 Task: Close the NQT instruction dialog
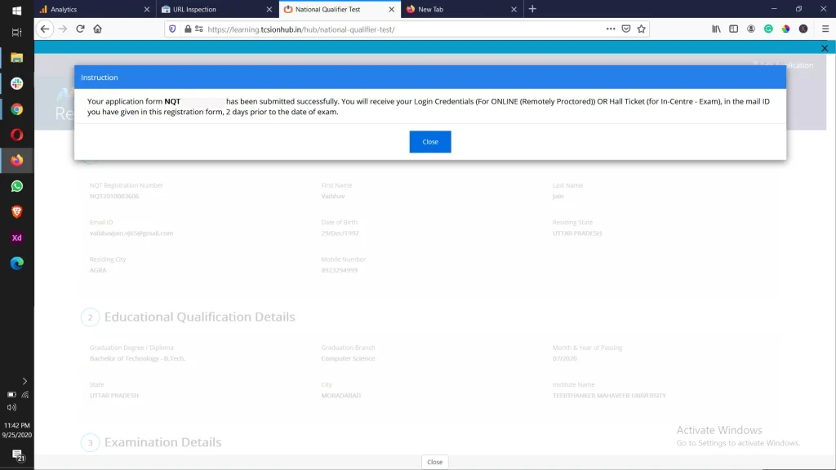[430, 141]
